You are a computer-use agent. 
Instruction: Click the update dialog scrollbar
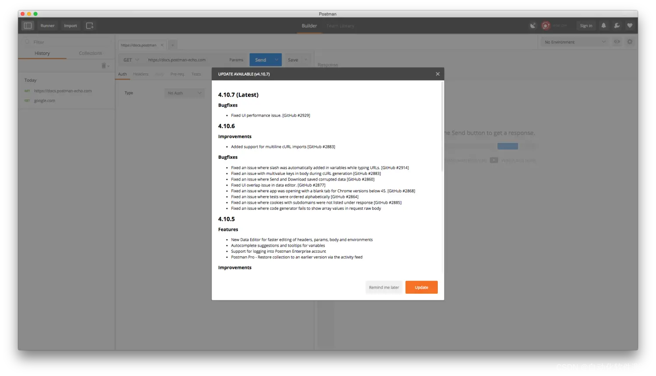(x=442, y=127)
